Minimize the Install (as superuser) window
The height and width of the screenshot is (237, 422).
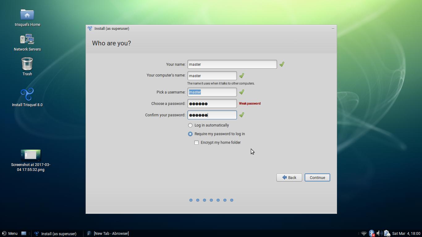(333, 29)
